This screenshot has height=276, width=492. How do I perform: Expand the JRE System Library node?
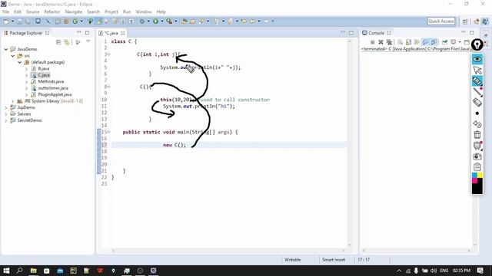[13, 101]
